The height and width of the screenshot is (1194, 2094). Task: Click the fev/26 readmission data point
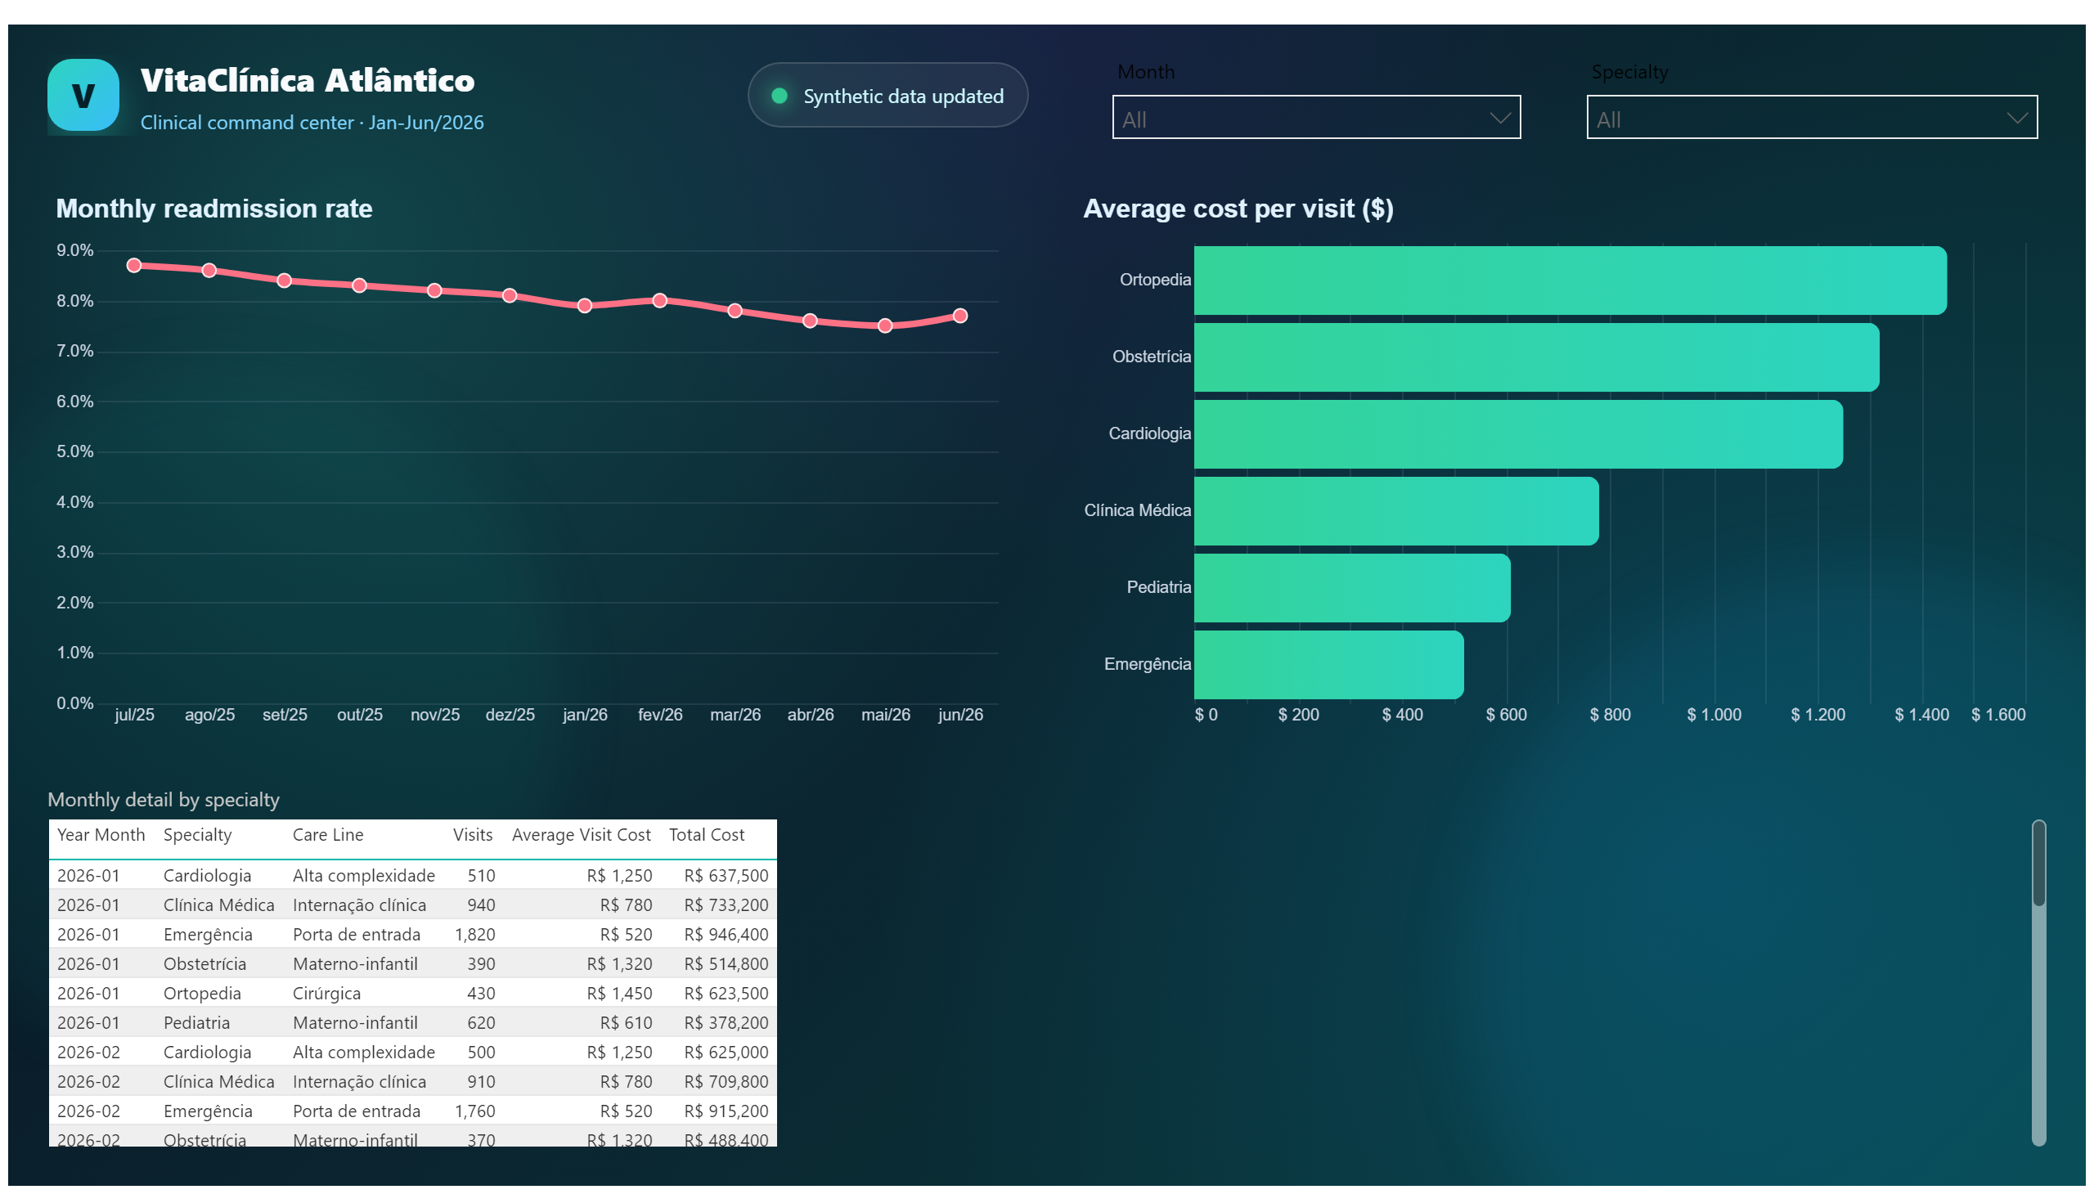point(659,300)
